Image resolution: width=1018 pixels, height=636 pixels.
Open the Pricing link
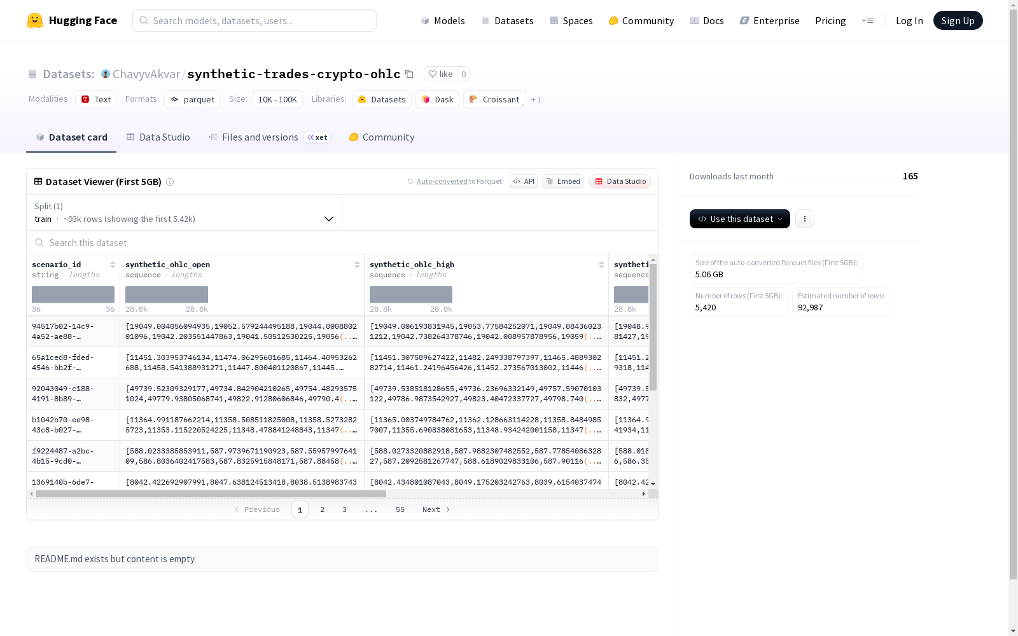coord(830,20)
